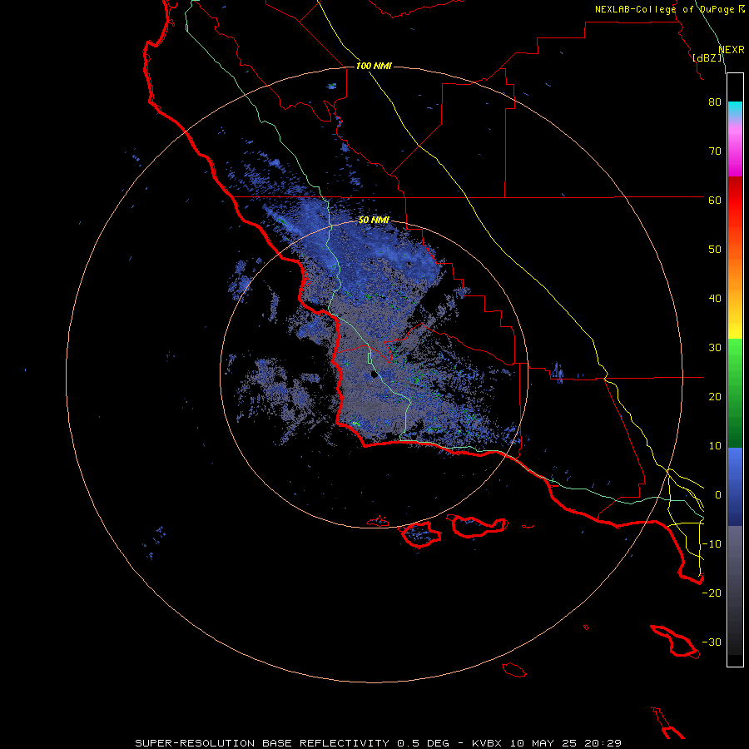Viewport: 749px width, 749px height.
Task: Click the -30 dBZ scale value
Action: pyautogui.click(x=712, y=642)
